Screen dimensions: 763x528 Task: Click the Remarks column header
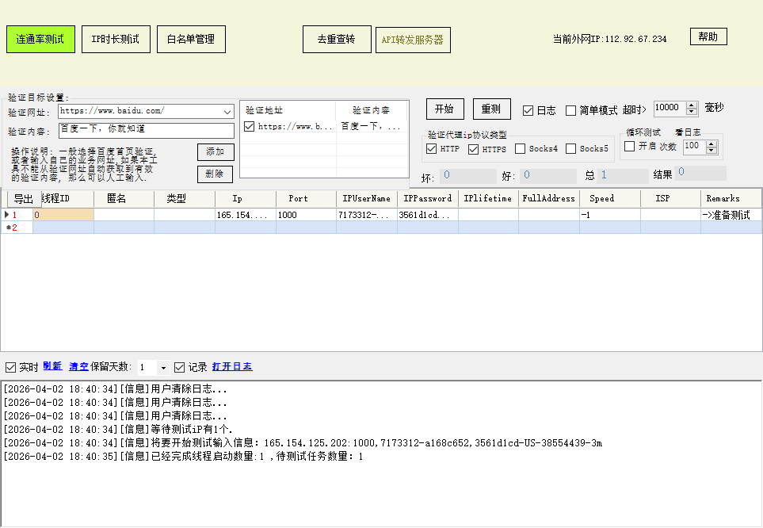tap(731, 199)
